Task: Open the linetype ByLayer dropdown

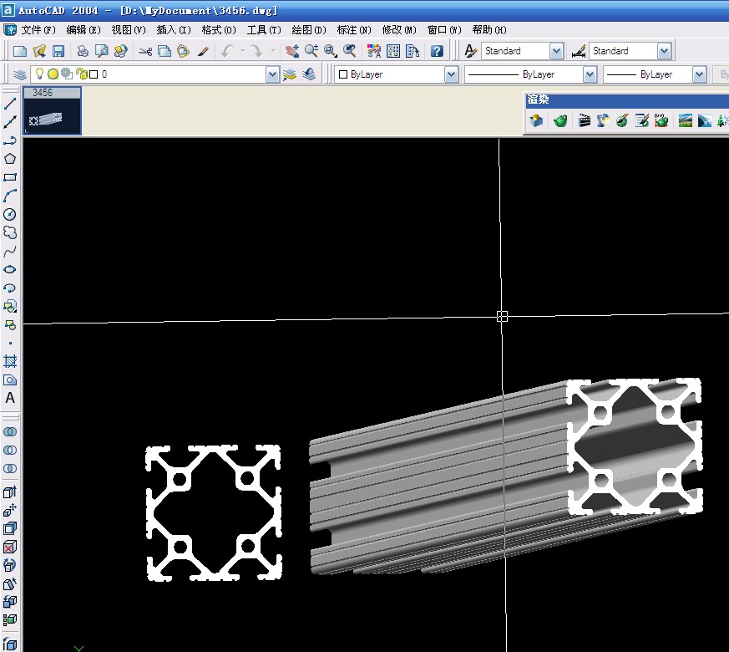Action: click(590, 74)
